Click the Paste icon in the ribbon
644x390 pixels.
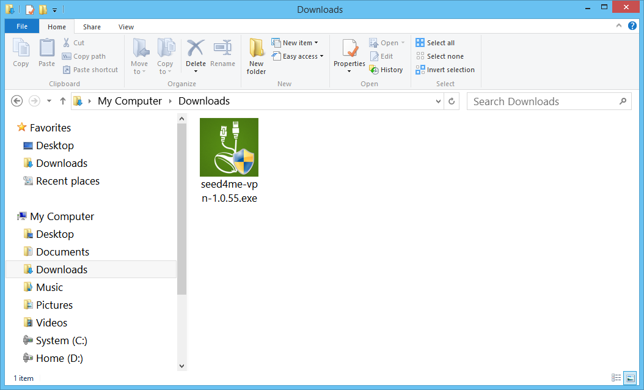[46, 54]
